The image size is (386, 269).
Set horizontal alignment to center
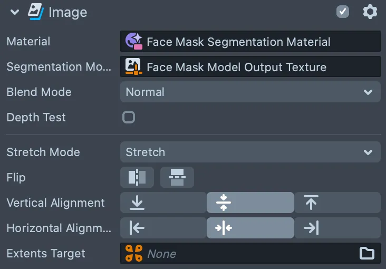[x=250, y=228]
